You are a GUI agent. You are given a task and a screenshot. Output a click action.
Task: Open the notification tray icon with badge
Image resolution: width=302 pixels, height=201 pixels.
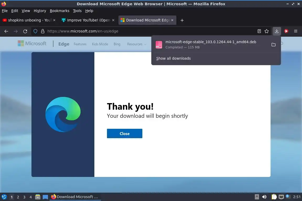(288, 197)
